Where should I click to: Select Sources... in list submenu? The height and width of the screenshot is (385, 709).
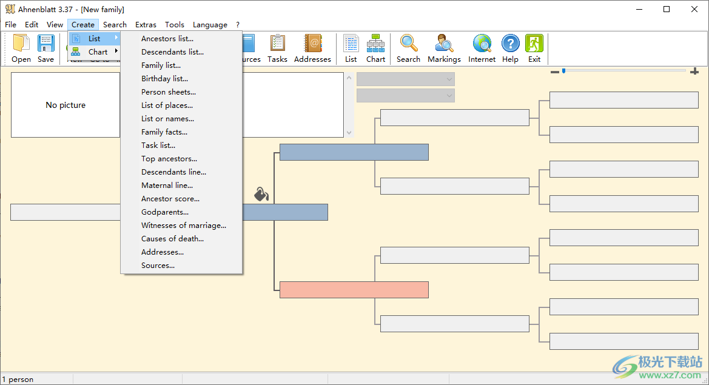point(158,265)
